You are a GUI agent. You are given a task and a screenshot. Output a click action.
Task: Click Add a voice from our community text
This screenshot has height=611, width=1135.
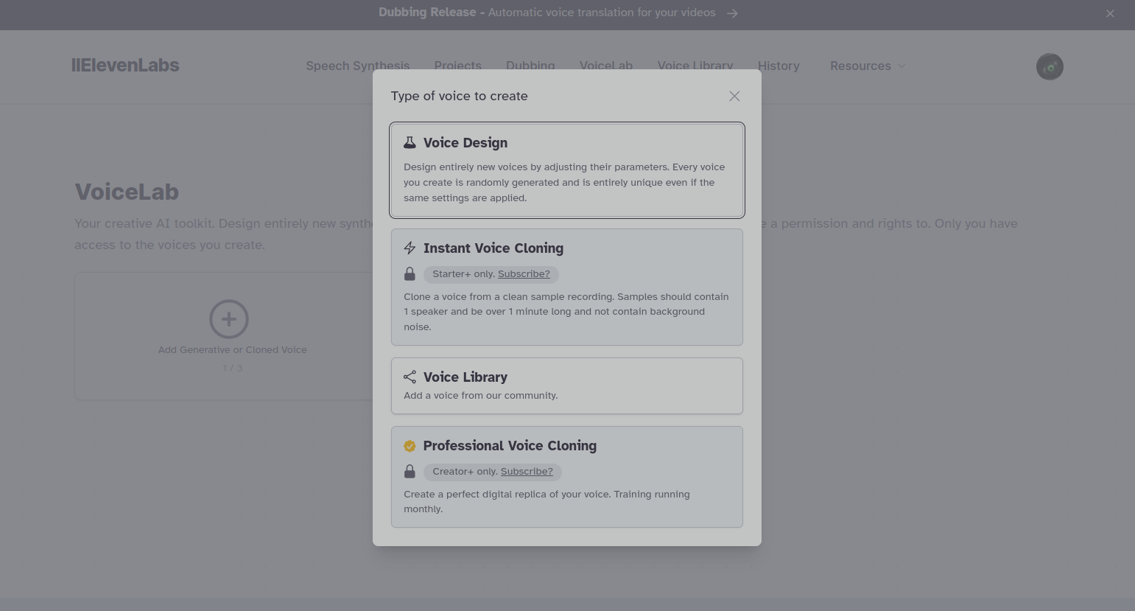pyautogui.click(x=481, y=396)
